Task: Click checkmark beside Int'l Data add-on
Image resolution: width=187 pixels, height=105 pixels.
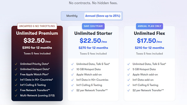Action: point(129,80)
